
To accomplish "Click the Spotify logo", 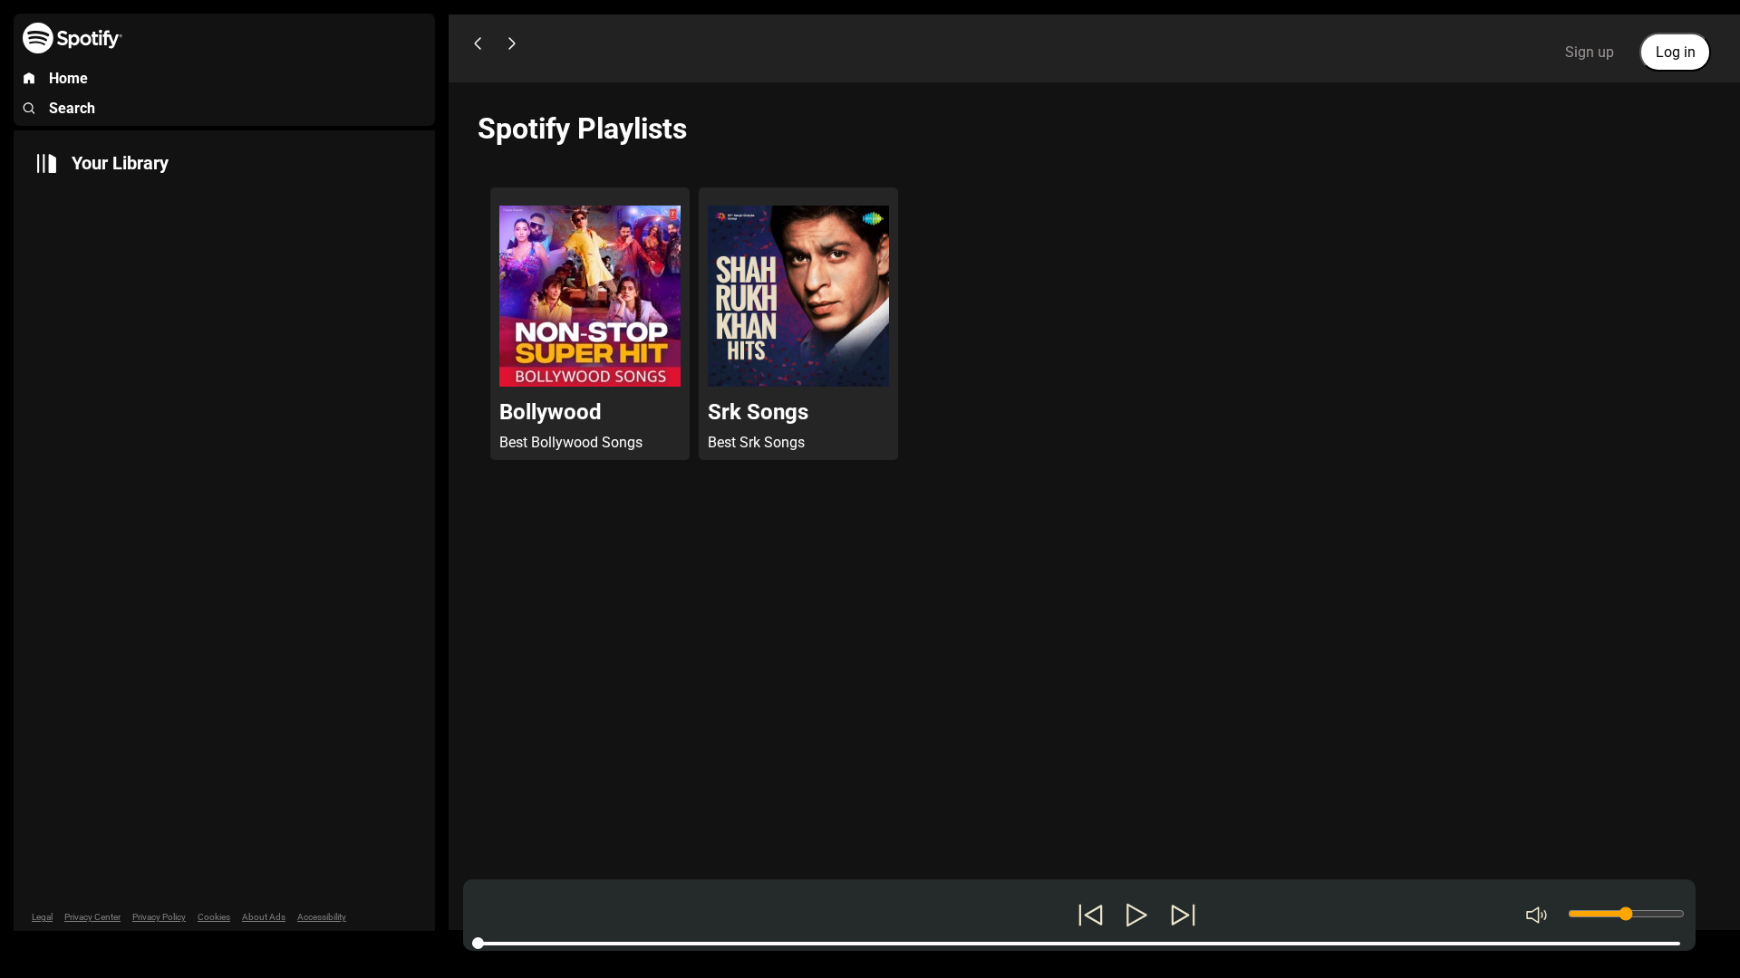I will click(72, 38).
